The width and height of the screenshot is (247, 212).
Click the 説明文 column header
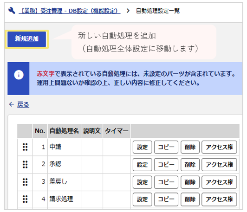92,131
